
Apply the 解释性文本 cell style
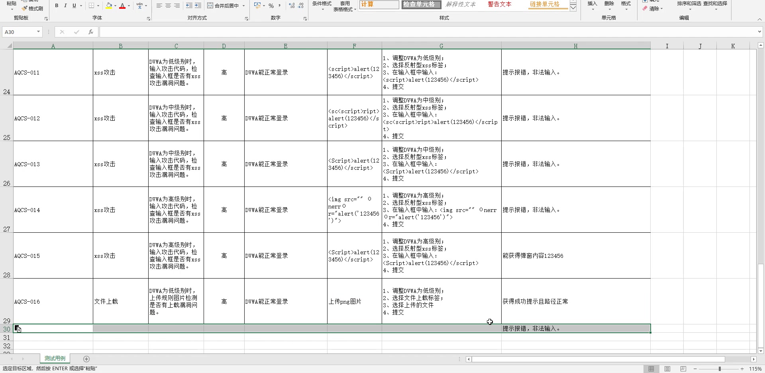pyautogui.click(x=461, y=4)
